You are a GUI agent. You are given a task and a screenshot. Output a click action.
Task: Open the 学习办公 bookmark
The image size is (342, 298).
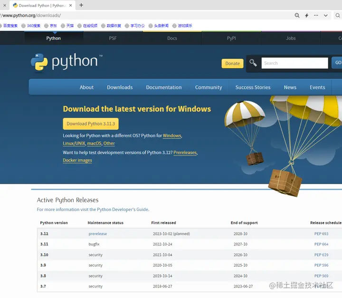pyautogui.click(x=137, y=26)
